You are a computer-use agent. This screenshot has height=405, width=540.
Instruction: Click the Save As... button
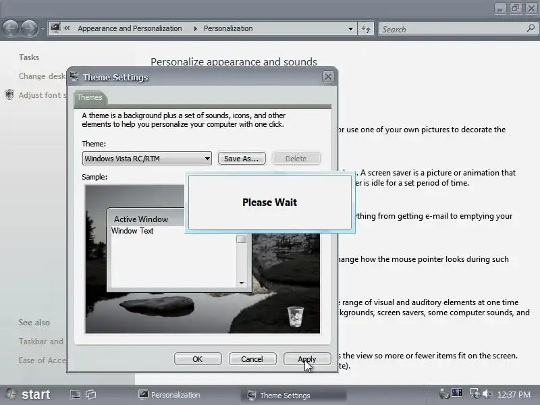pyautogui.click(x=242, y=159)
